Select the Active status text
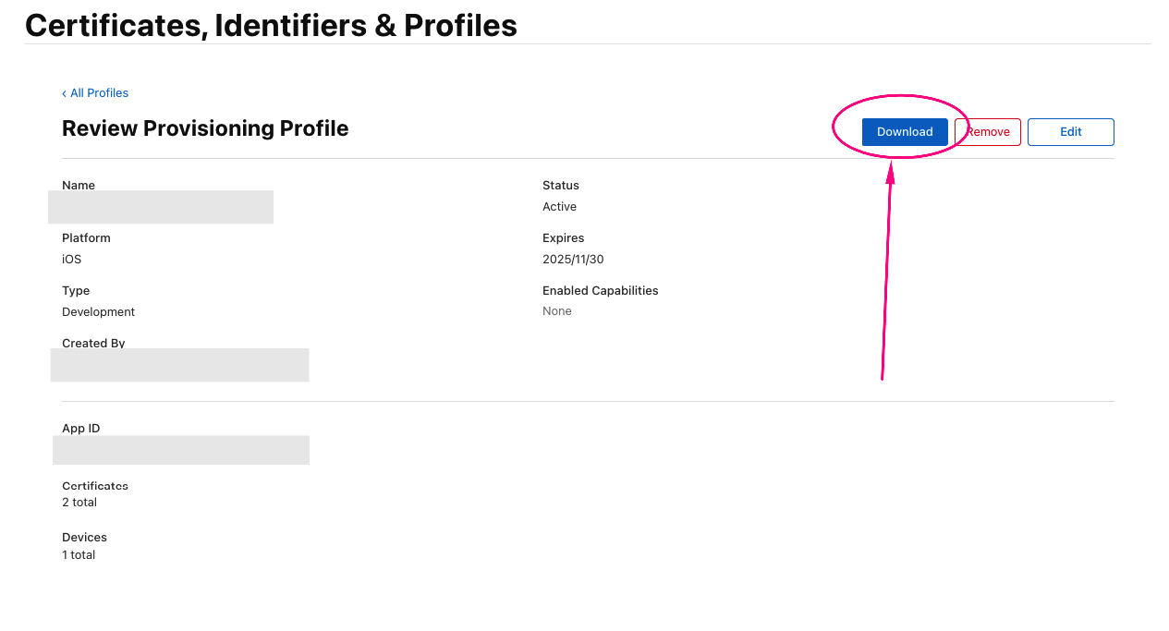Image resolution: width=1169 pixels, height=631 pixels. click(559, 206)
